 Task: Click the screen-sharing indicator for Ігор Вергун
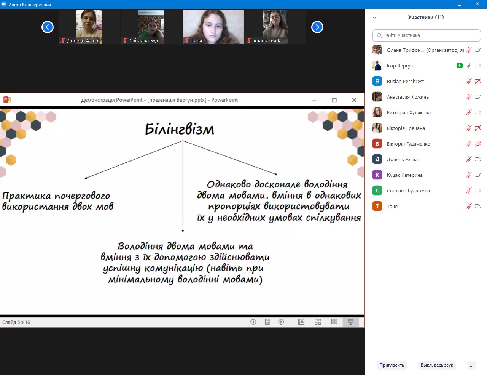point(459,66)
